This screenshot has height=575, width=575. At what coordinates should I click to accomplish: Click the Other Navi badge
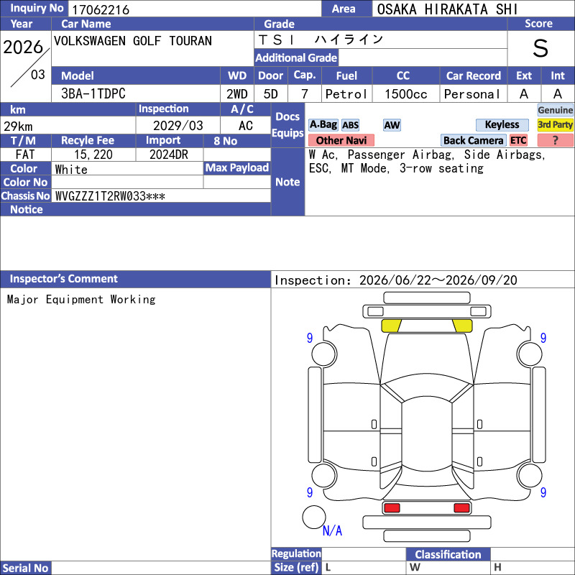[x=341, y=140]
